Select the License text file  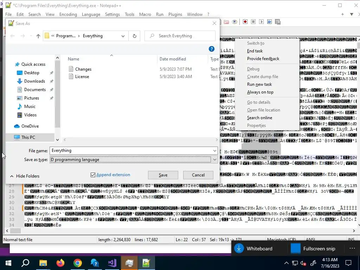pos(82,76)
